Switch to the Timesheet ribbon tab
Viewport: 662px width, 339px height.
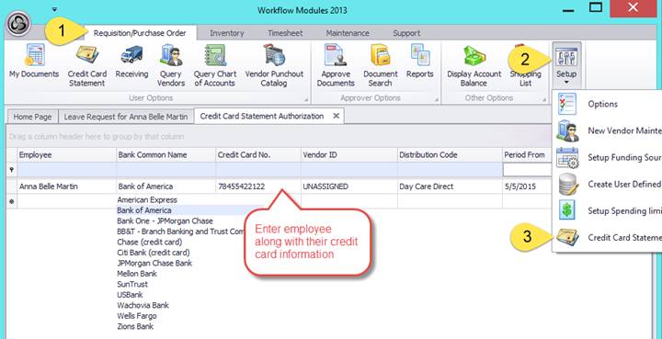click(x=285, y=33)
